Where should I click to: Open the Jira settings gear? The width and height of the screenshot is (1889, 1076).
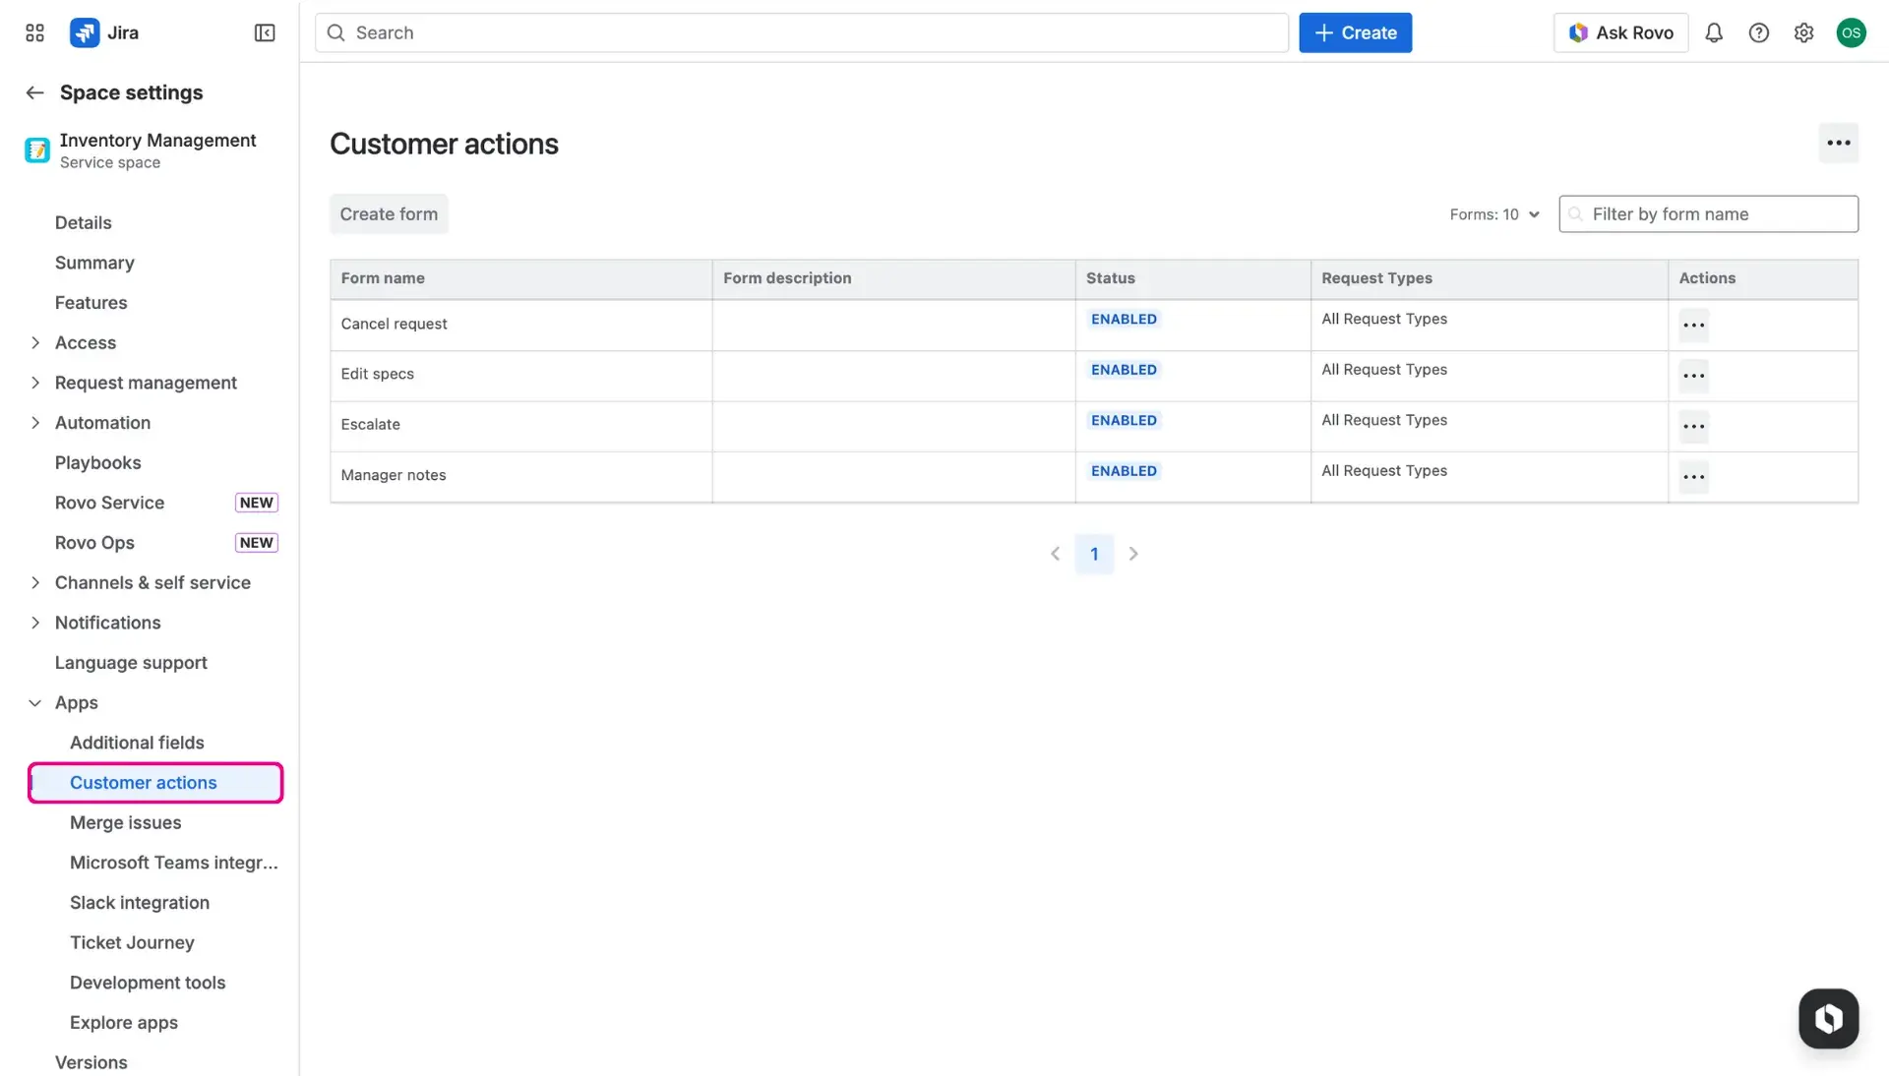[x=1803, y=32]
